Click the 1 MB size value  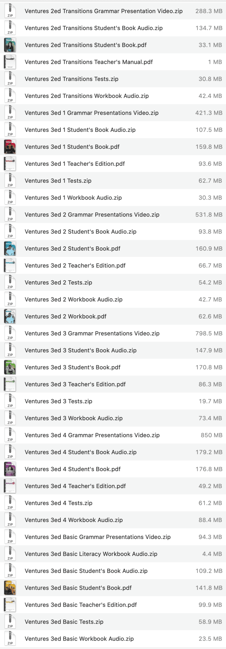(215, 62)
